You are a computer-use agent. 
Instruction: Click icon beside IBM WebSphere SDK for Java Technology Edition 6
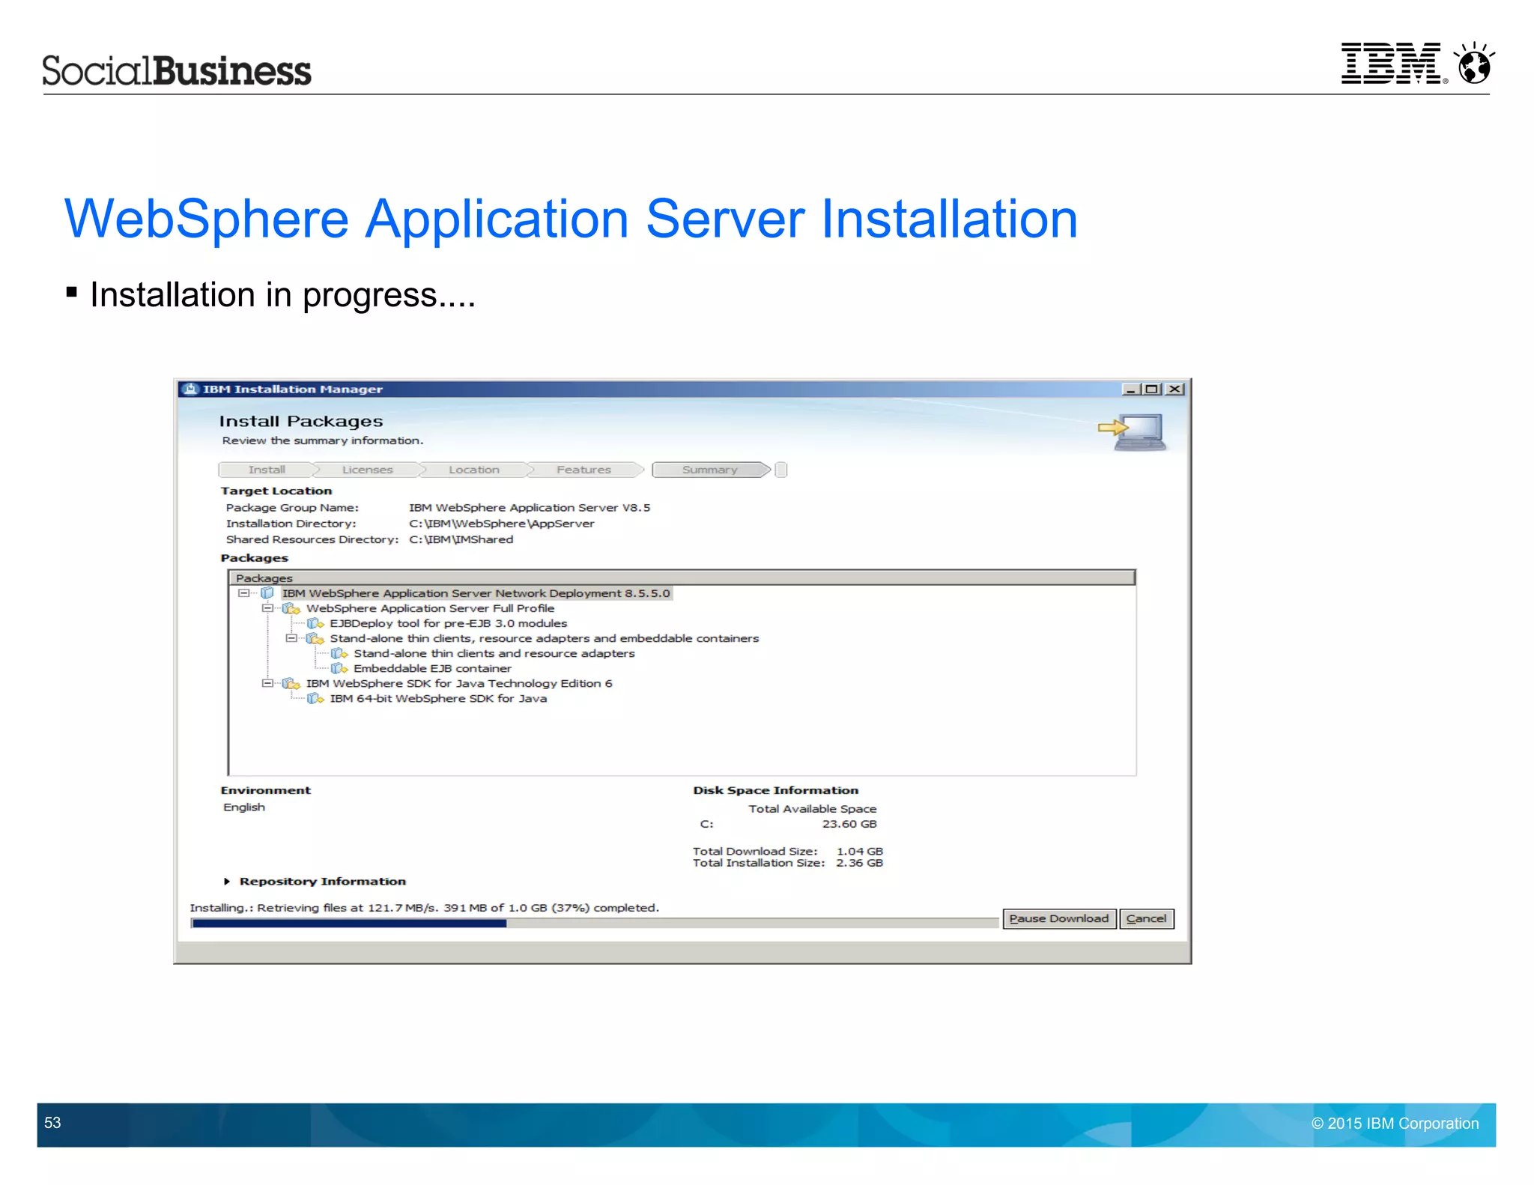pos(291,683)
